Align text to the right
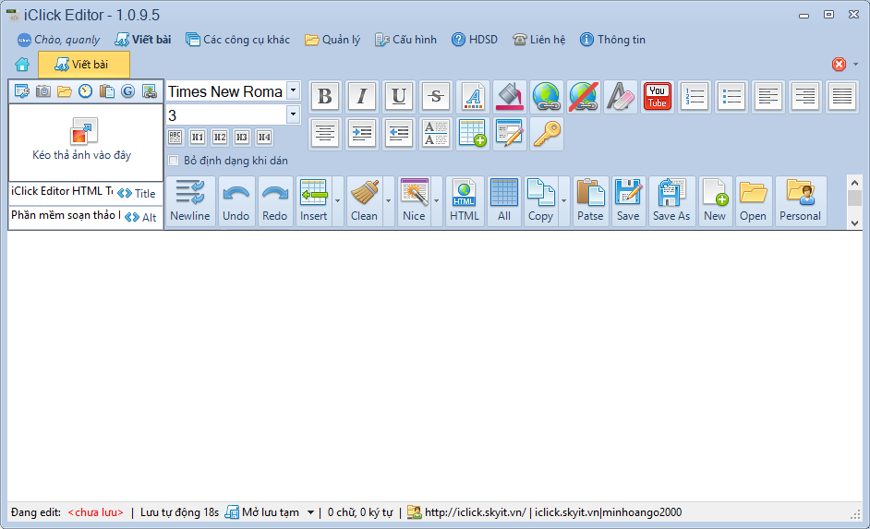The image size is (870, 529). [805, 97]
